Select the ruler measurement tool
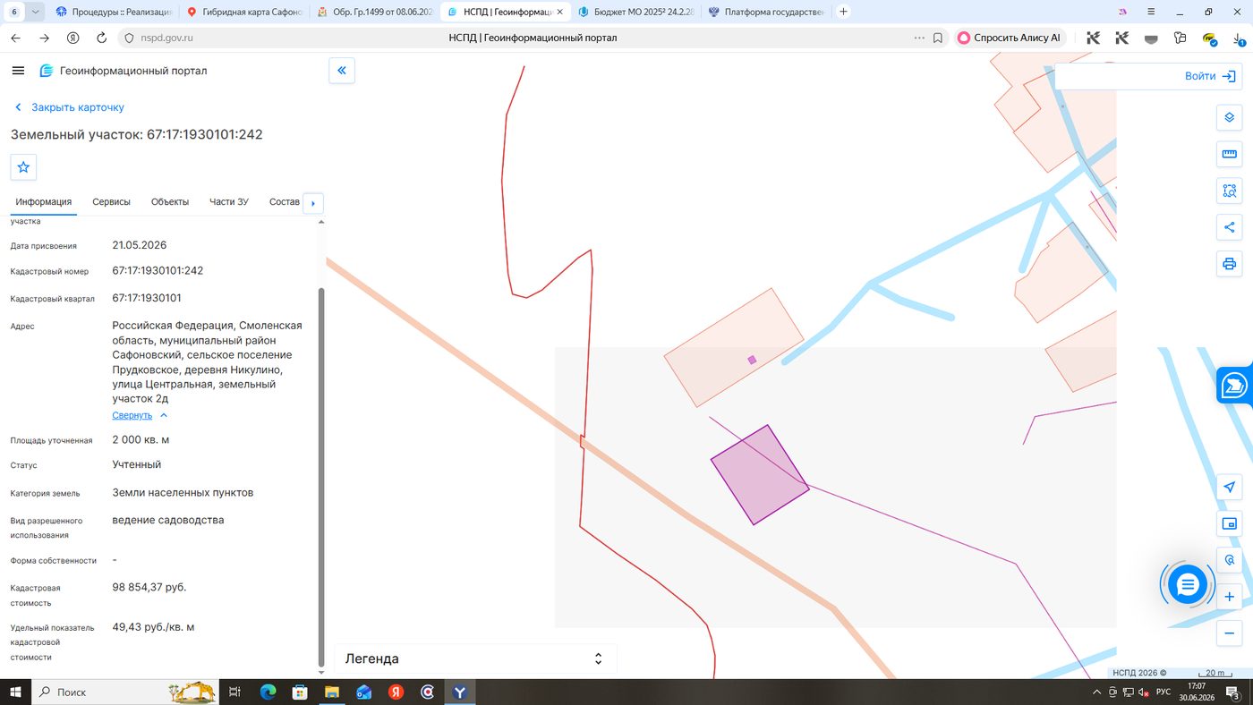Image resolution: width=1253 pixels, height=705 pixels. tap(1230, 154)
